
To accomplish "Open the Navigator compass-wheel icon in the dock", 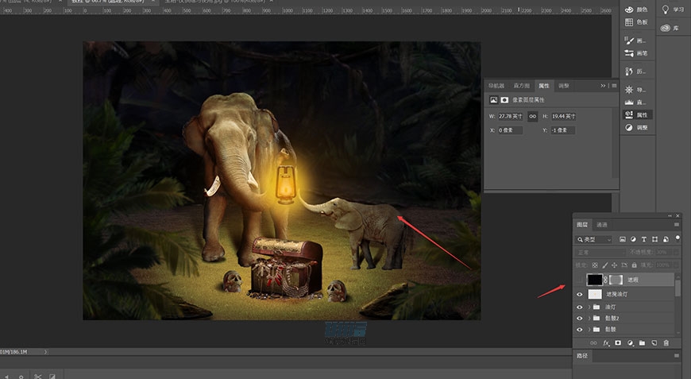I will click(x=629, y=90).
